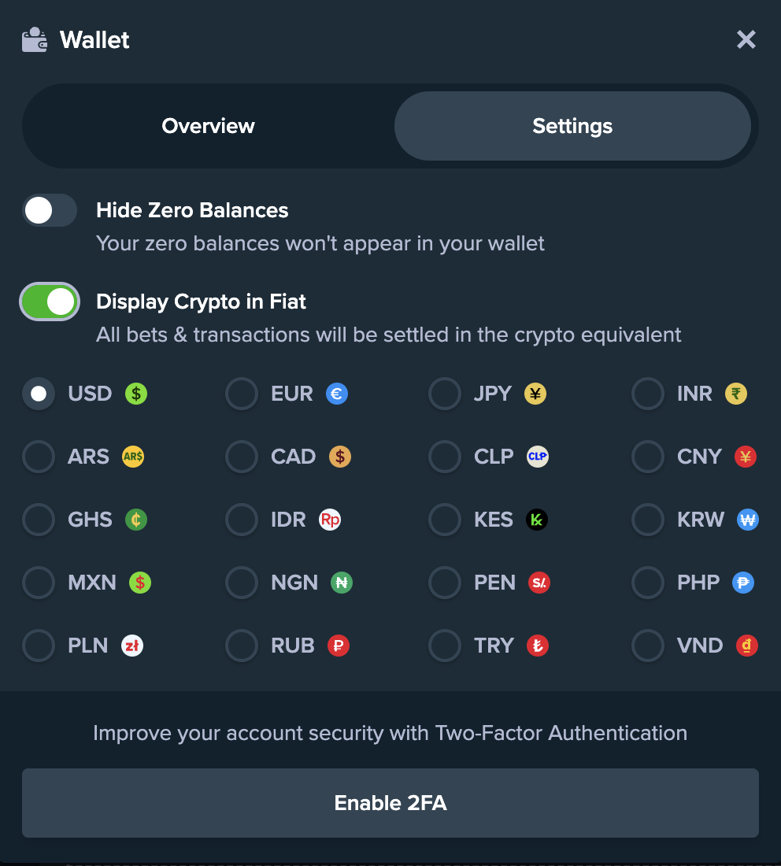Click the blue Korean won coin icon
Image resolution: width=781 pixels, height=866 pixels.
pos(748,520)
